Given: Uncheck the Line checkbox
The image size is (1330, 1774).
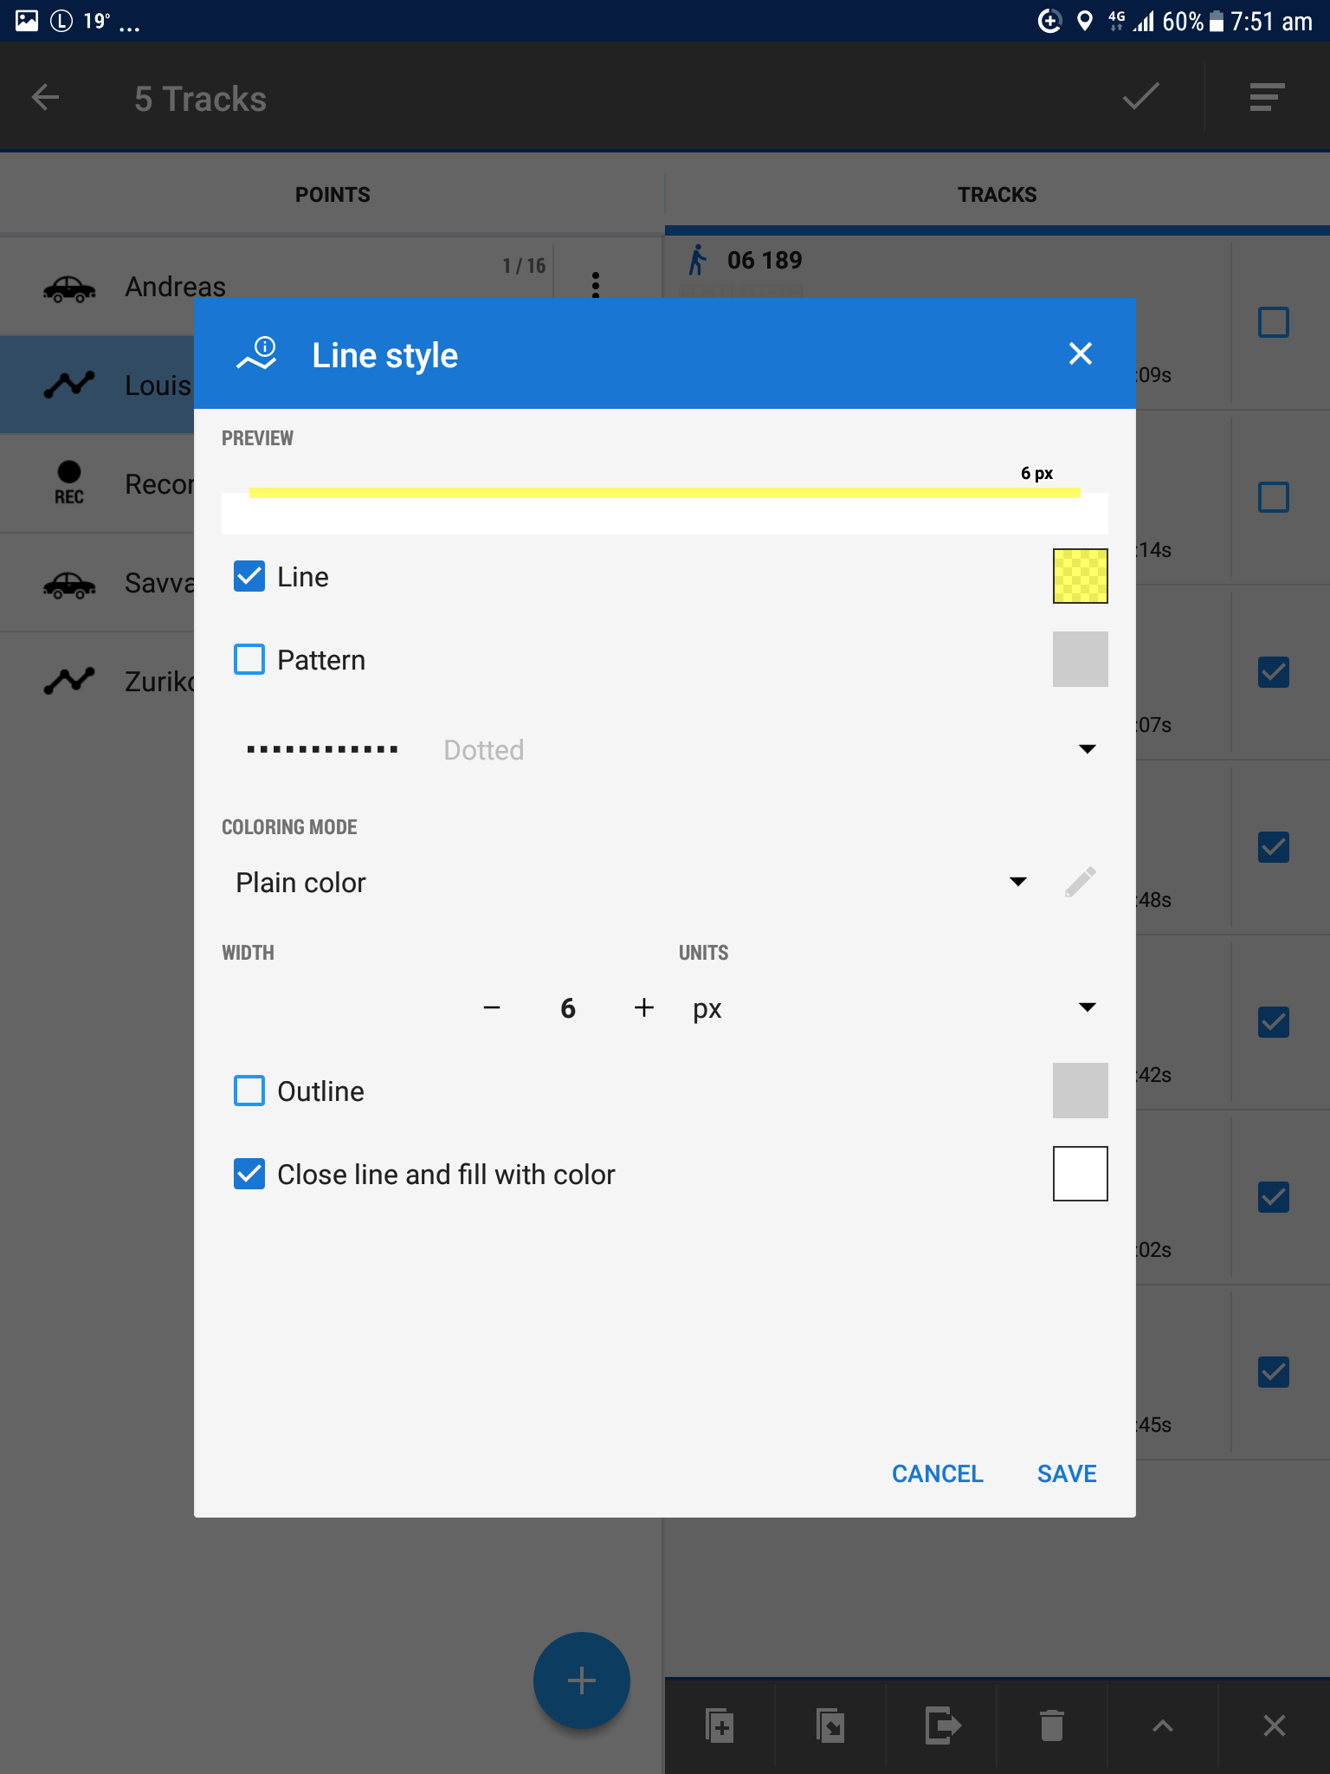Looking at the screenshot, I should [x=249, y=576].
